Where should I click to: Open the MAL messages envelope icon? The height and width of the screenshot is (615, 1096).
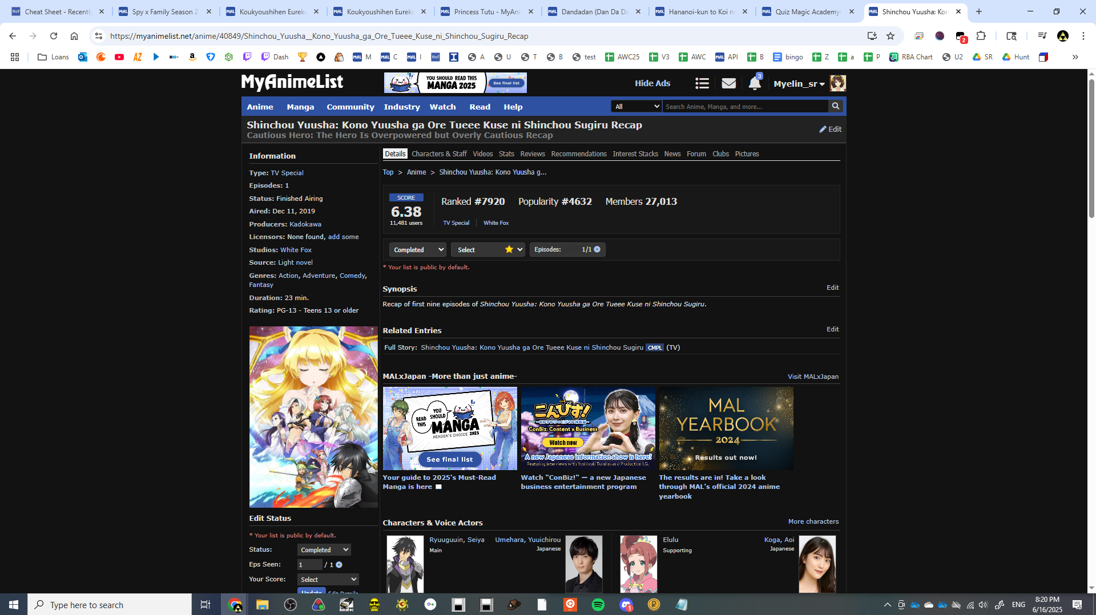(x=728, y=83)
